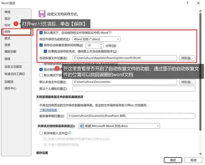The image size is (205, 165).
Task: Click the 默认本地文件位置 path field
Action: pyautogui.click(x=124, y=82)
